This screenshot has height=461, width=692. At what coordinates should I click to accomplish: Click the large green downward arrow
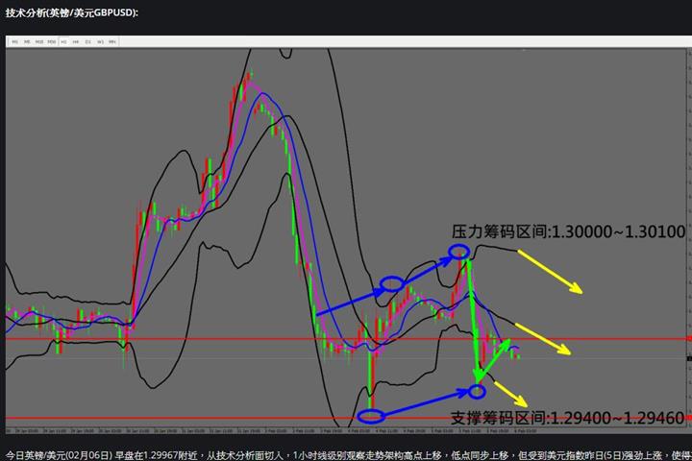coord(472,320)
